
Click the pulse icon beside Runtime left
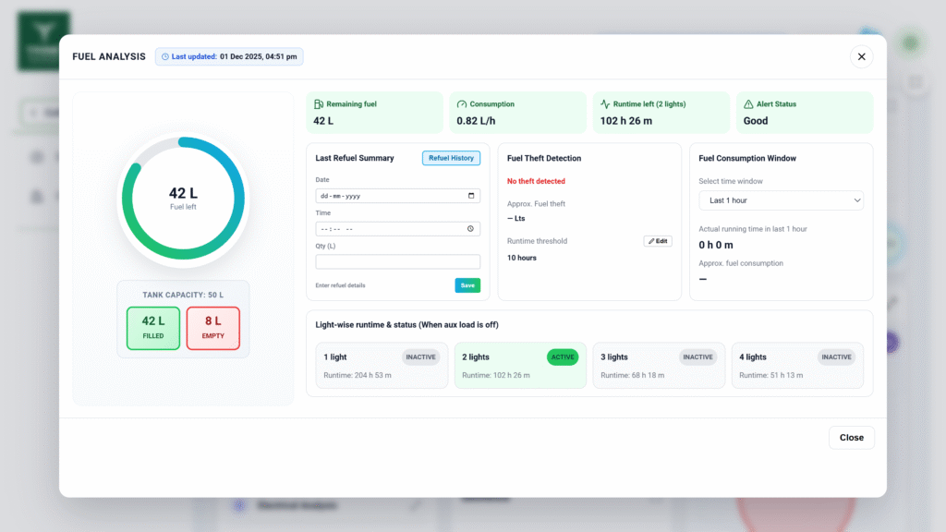click(605, 104)
